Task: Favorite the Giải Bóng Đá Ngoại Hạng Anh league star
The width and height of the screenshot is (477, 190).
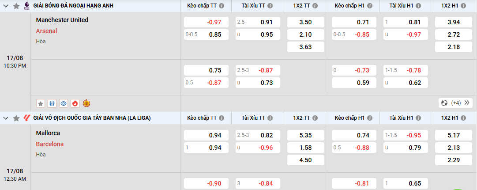Action: pos(16,6)
